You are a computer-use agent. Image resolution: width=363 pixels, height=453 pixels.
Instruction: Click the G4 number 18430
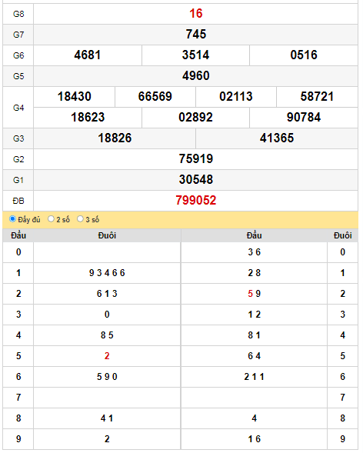[75, 97]
